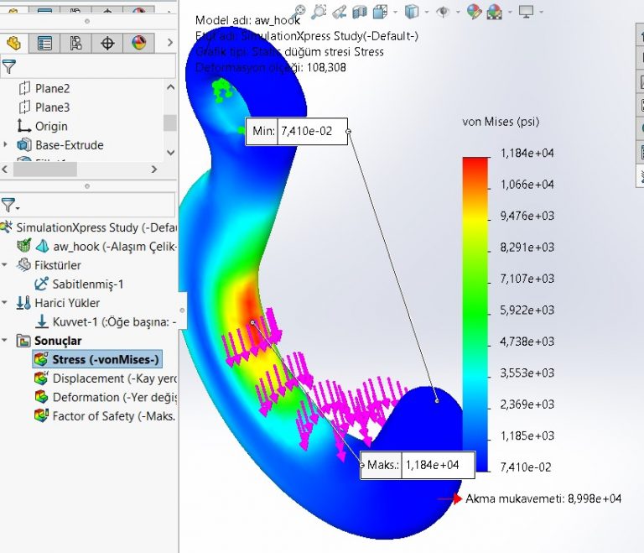The height and width of the screenshot is (553, 644).
Task: Collapse the Harici Yükler folder
Action: [x=6, y=303]
